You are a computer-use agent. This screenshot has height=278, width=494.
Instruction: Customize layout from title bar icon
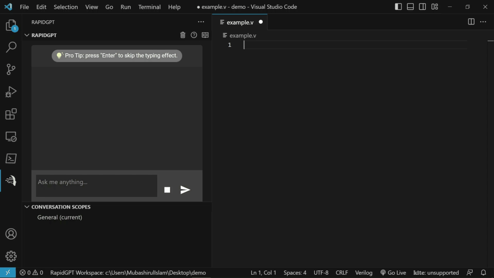pyautogui.click(x=435, y=6)
